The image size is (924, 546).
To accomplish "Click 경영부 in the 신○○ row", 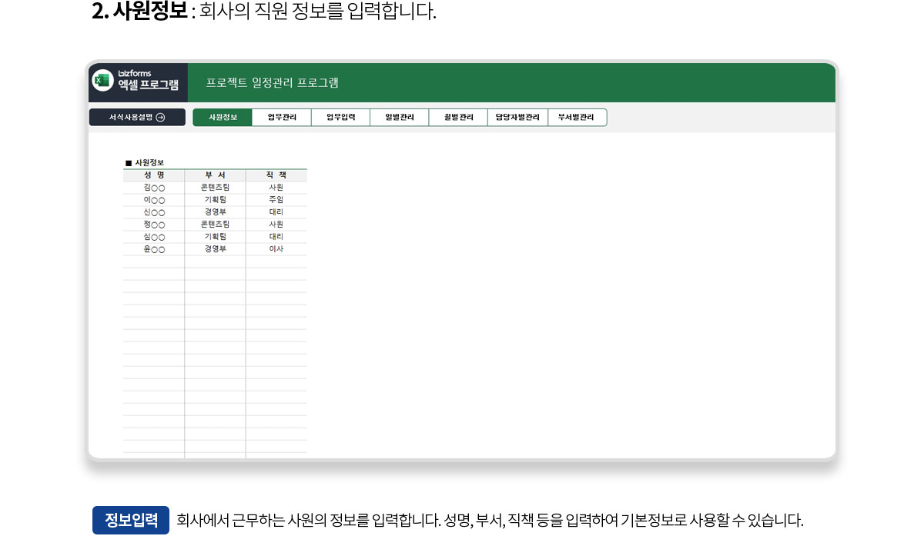I will click(x=215, y=212).
